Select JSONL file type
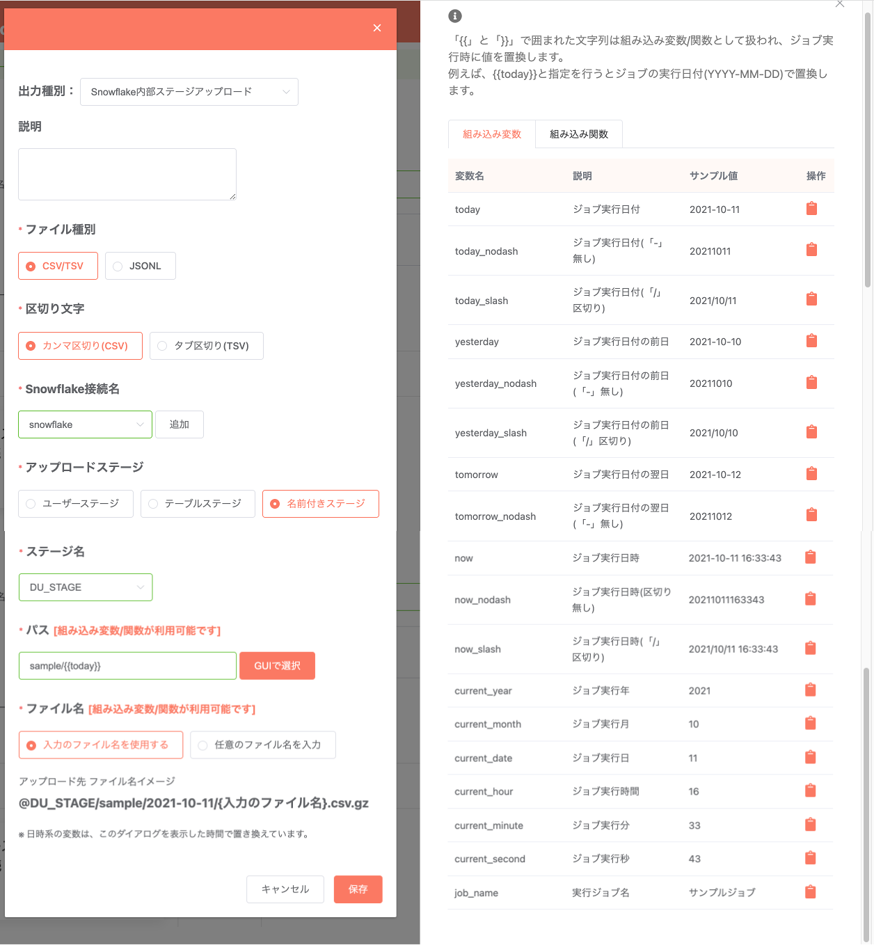This screenshot has height=945, width=874. click(x=141, y=266)
